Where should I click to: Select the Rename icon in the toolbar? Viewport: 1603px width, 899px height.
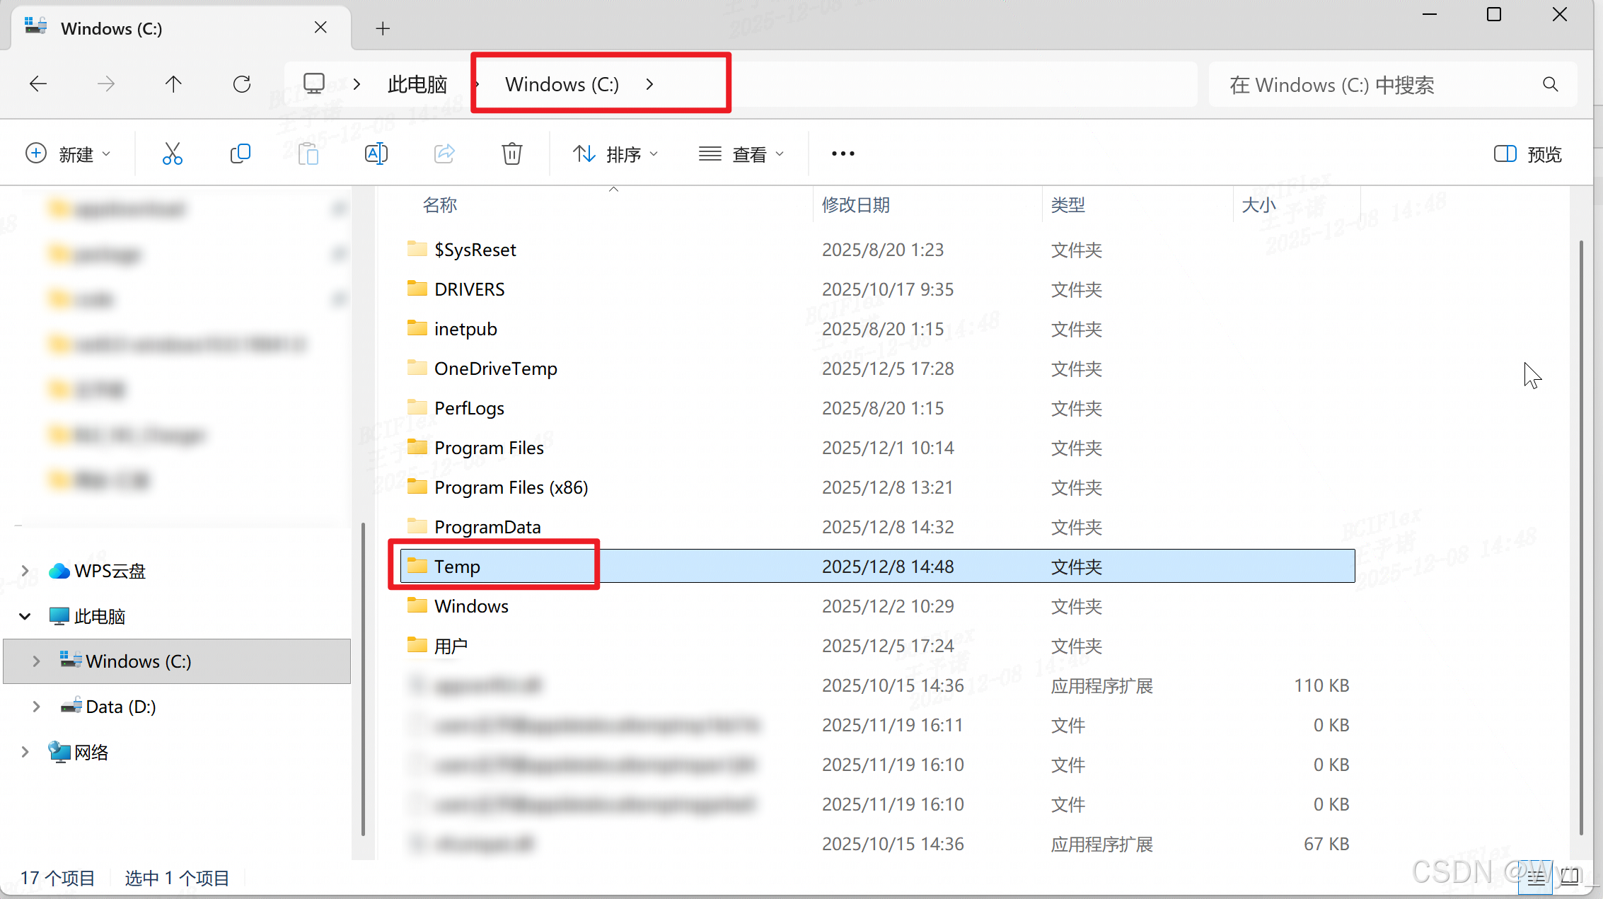click(376, 153)
